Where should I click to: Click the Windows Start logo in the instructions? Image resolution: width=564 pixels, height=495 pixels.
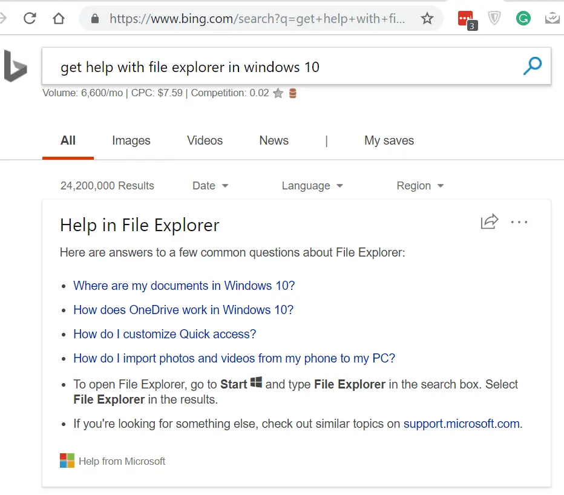click(x=256, y=382)
